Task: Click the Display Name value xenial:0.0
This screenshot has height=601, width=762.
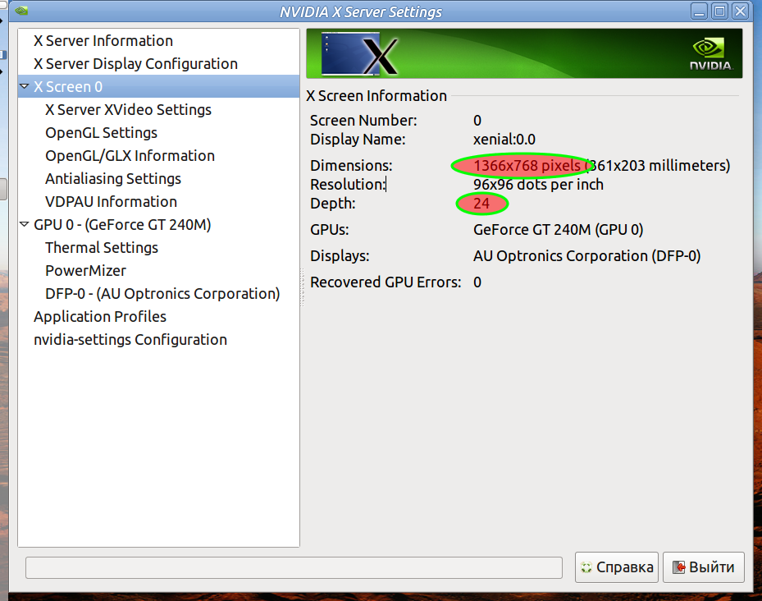Action: [504, 140]
